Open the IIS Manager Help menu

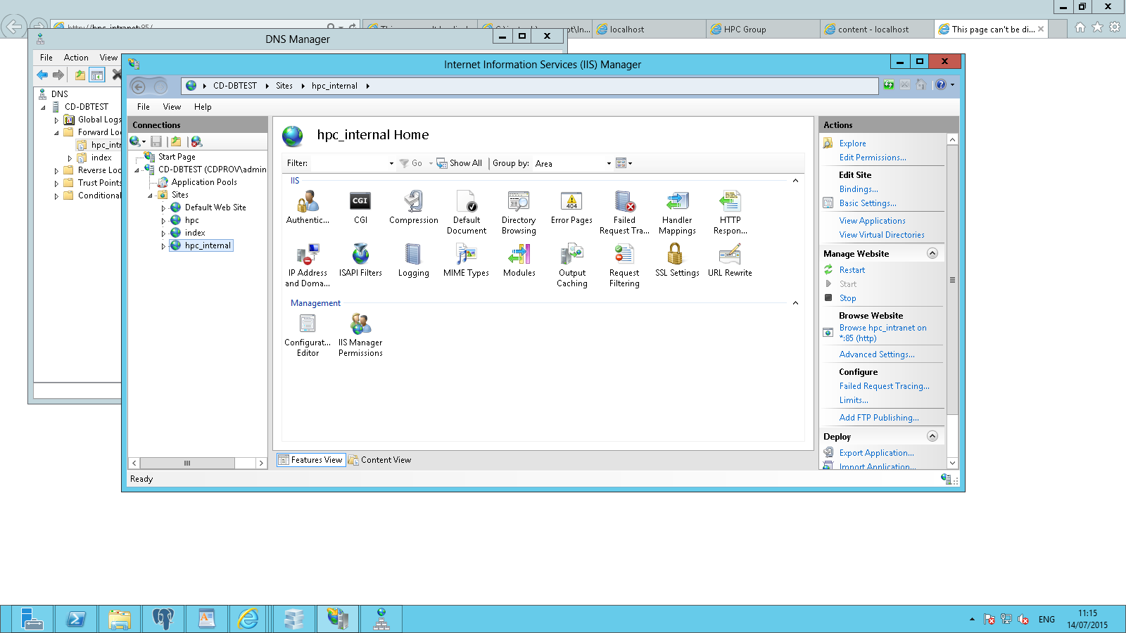tap(203, 107)
